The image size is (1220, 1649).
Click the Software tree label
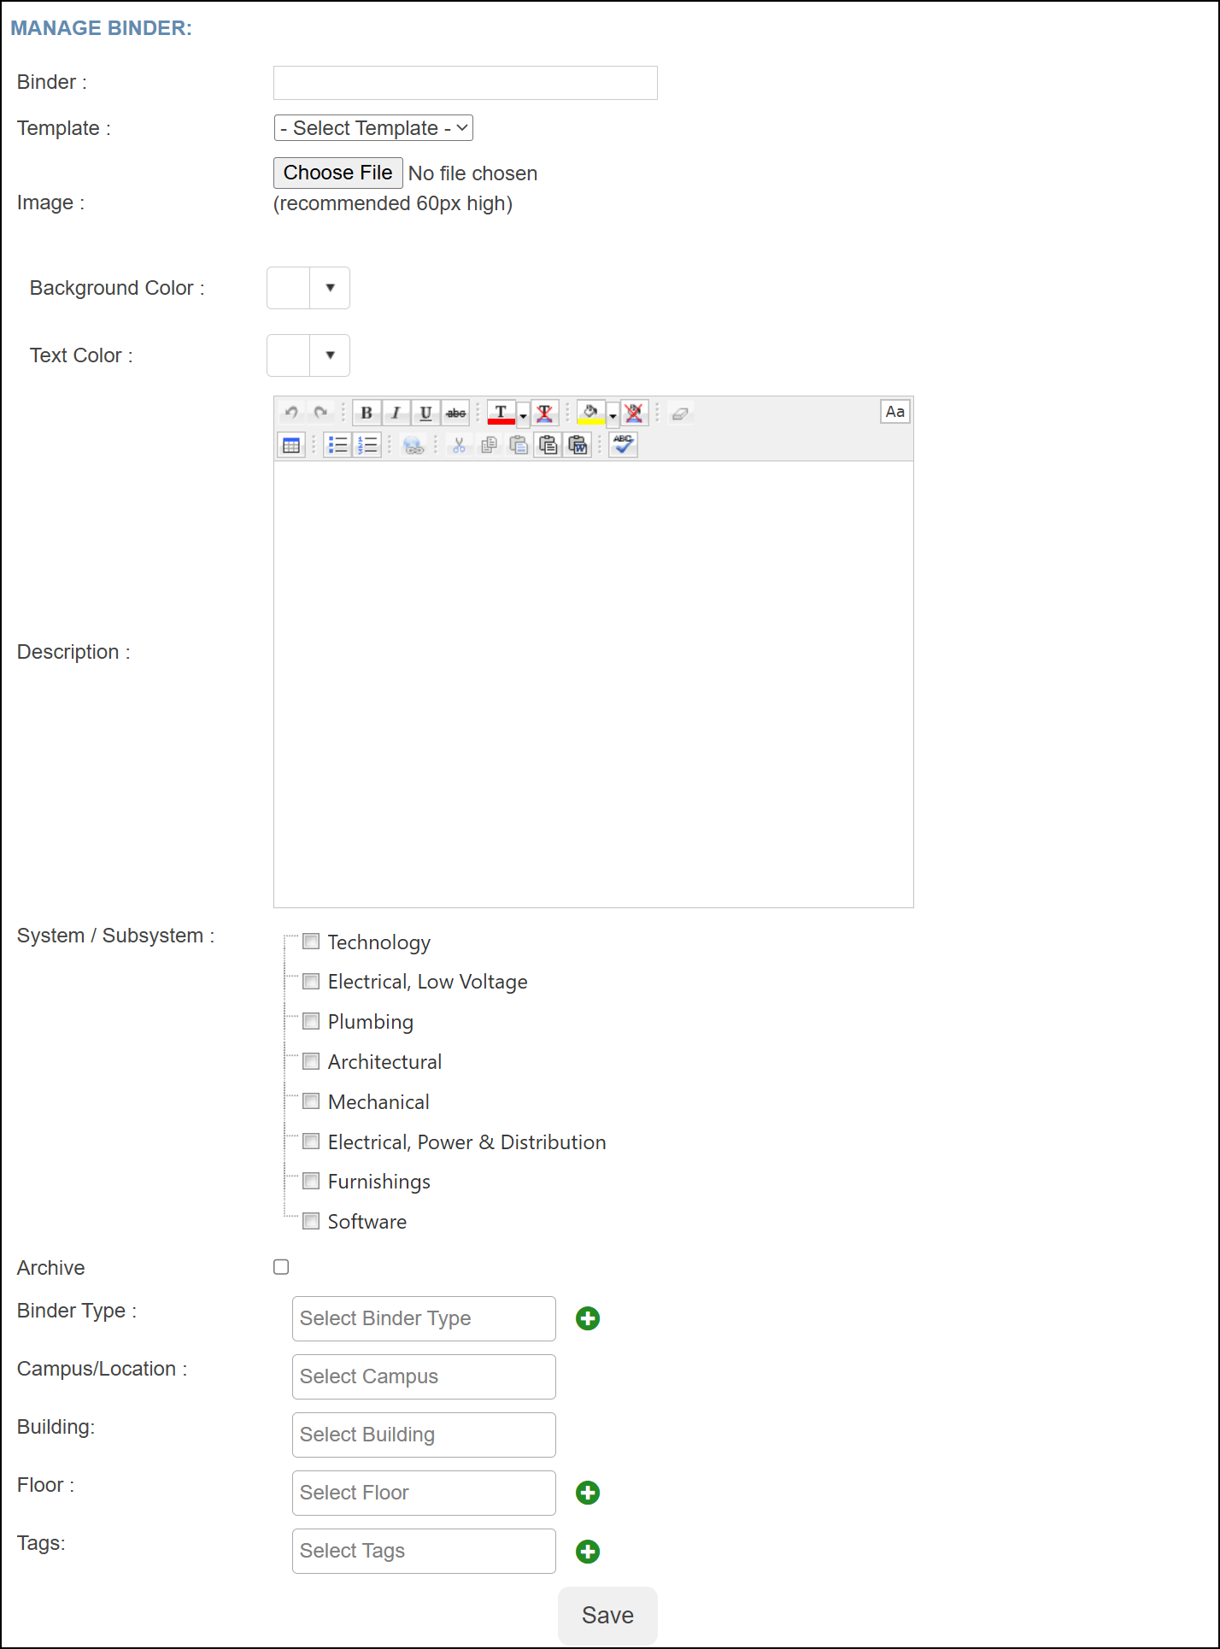pyautogui.click(x=367, y=1222)
